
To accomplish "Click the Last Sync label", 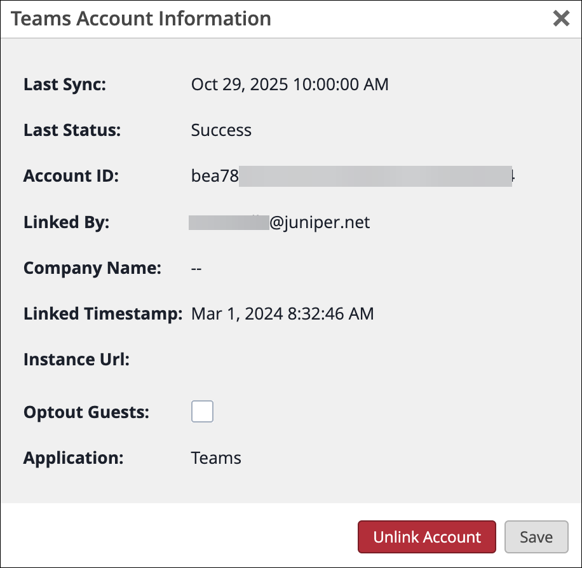I will [65, 85].
